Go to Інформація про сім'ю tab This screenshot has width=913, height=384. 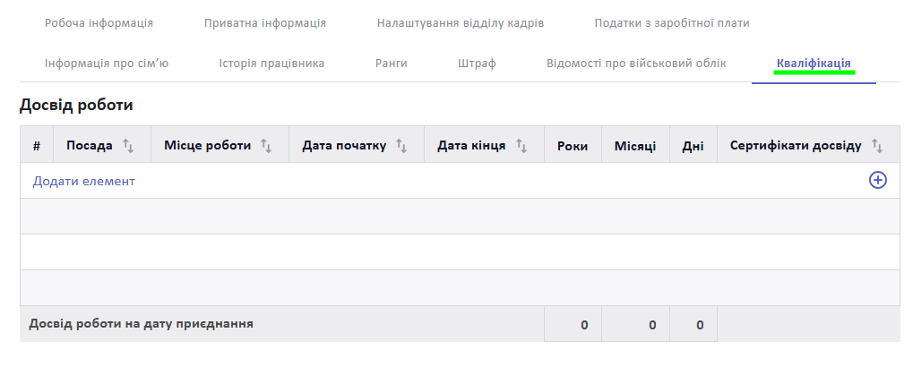coord(107,64)
